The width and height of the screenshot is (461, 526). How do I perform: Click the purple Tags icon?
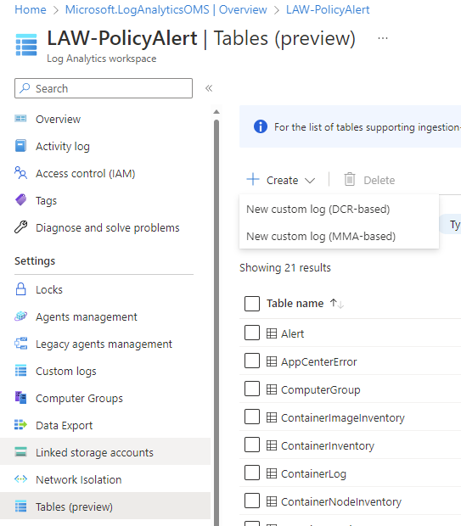point(20,200)
